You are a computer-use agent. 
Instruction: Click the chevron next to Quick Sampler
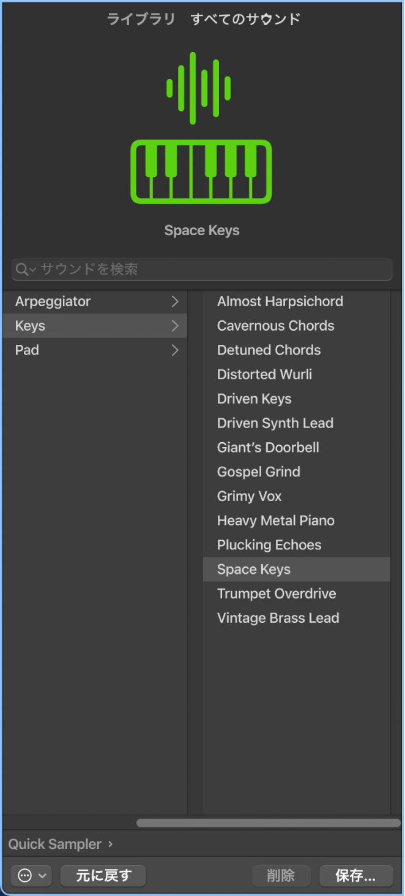tap(110, 843)
